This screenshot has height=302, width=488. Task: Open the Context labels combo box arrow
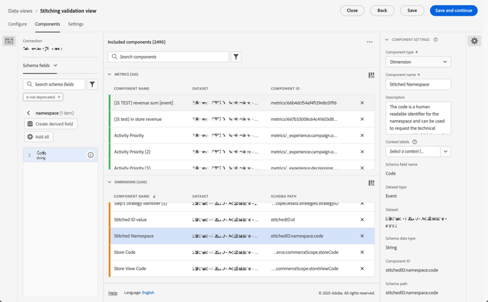tap(445, 151)
